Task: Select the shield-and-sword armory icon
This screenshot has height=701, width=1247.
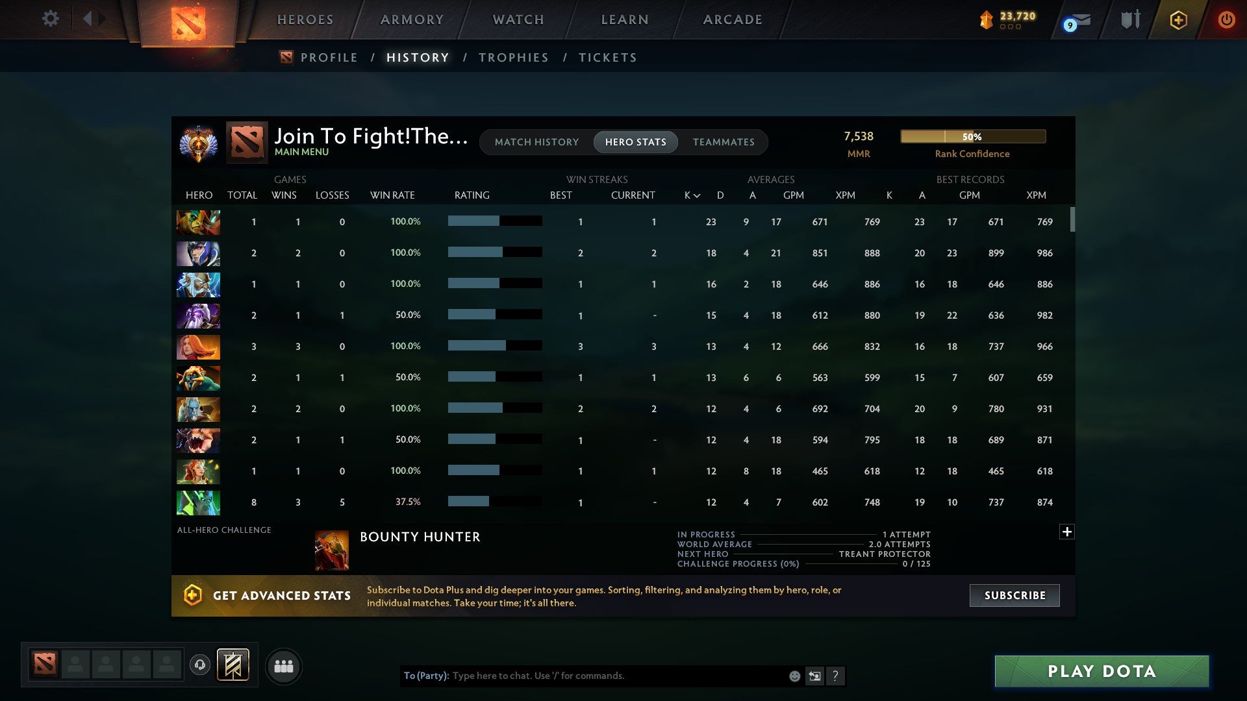Action: point(1130,20)
